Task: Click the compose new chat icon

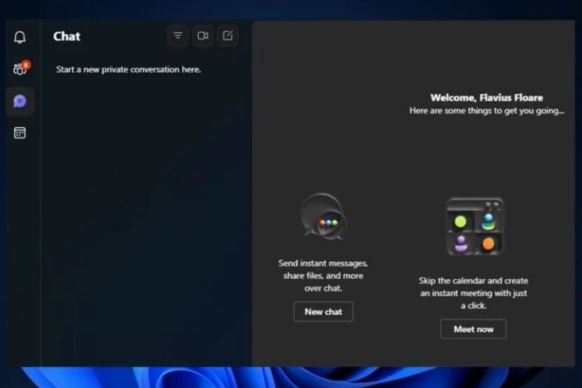Action: click(x=227, y=35)
